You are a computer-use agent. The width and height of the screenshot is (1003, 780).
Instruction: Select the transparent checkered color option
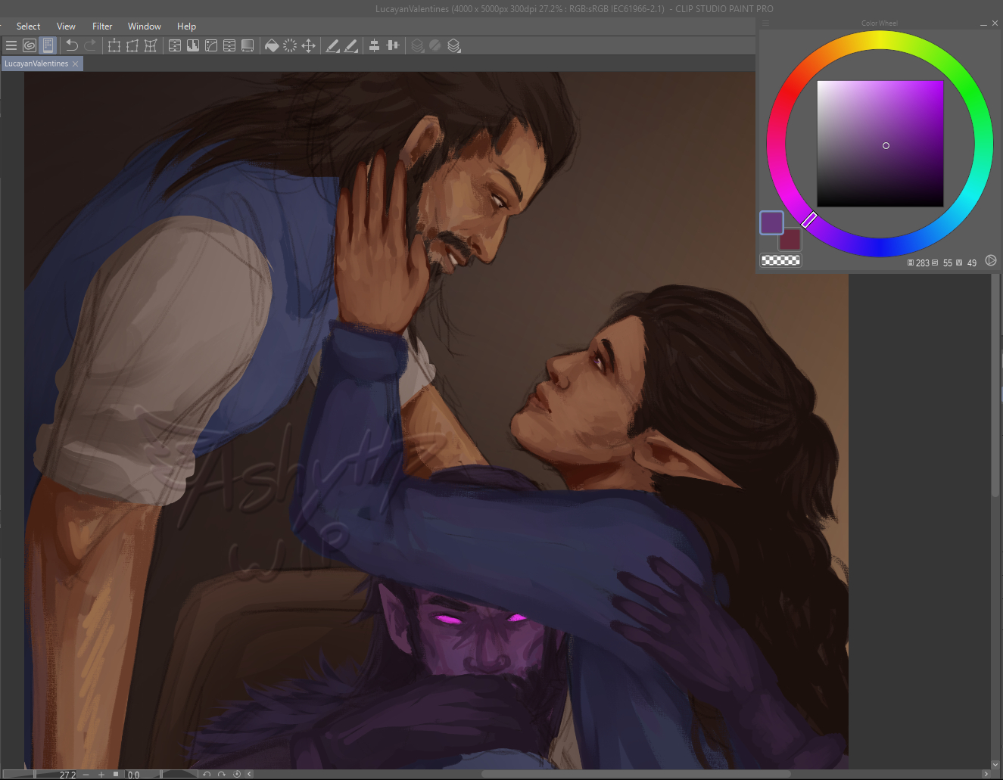(780, 260)
